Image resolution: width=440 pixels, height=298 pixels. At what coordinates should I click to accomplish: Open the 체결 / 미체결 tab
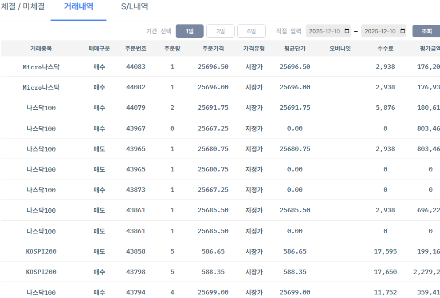click(23, 7)
